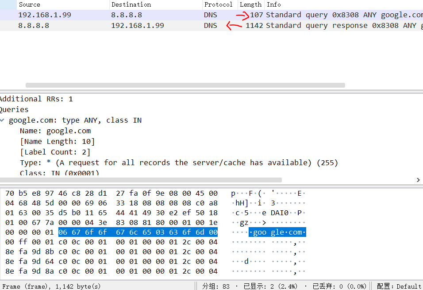Click the DNS protocol cell of the length-1142 packet
The height and width of the screenshot is (290, 423).
[211, 26]
